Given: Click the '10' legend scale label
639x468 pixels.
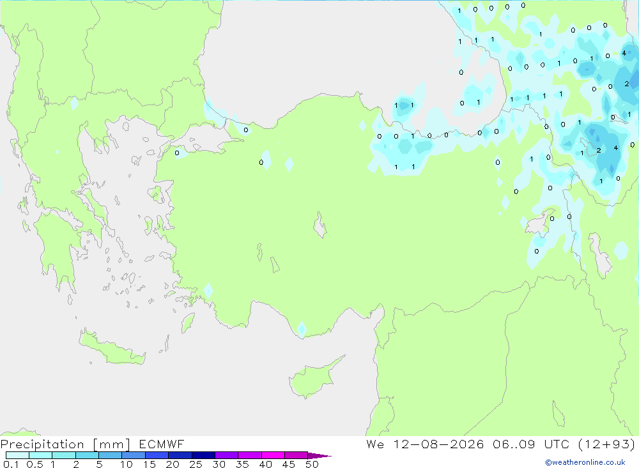Looking at the screenshot, I should point(127,464).
